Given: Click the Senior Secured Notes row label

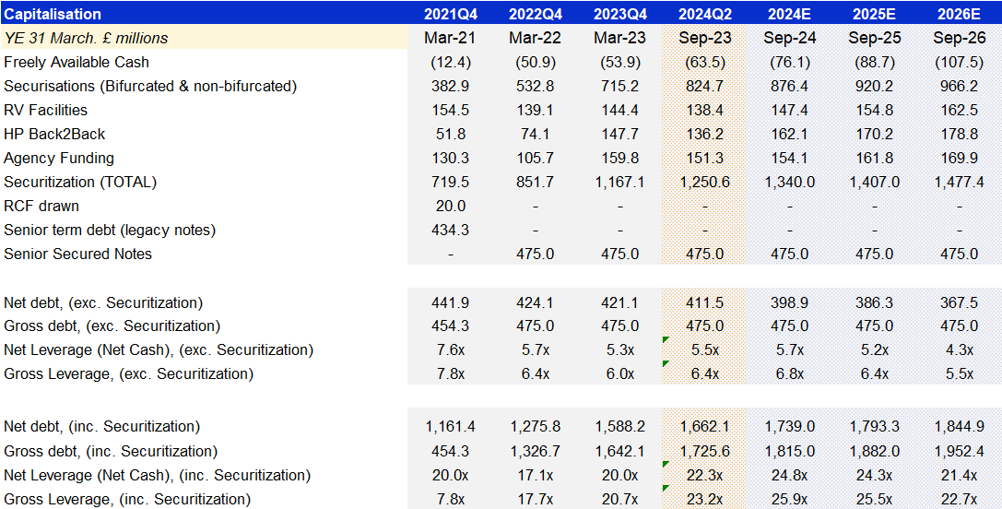Looking at the screenshot, I should point(78,254).
